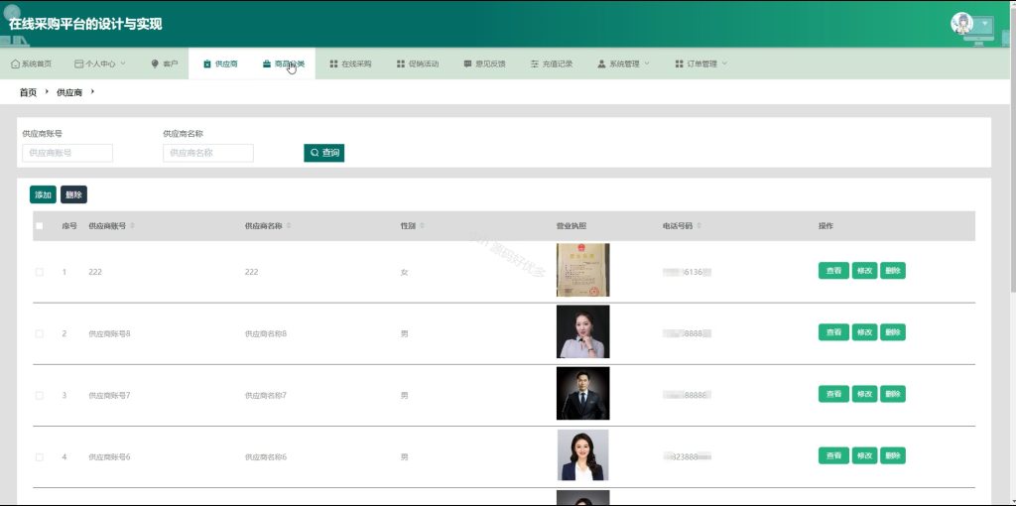
Task: Edit 供应商账号7 with 修改
Action: click(864, 394)
